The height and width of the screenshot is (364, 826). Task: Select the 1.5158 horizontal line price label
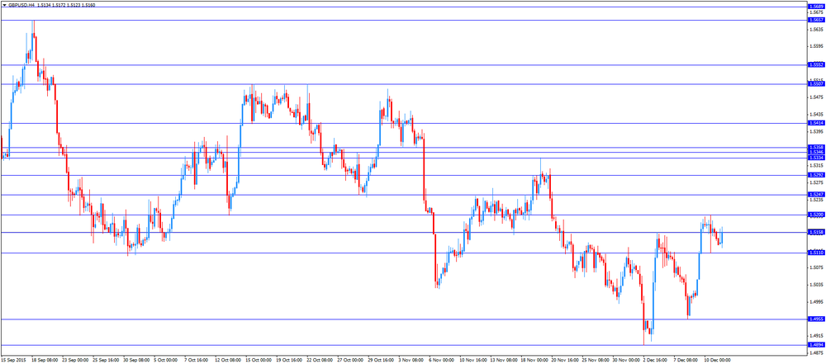(816, 232)
